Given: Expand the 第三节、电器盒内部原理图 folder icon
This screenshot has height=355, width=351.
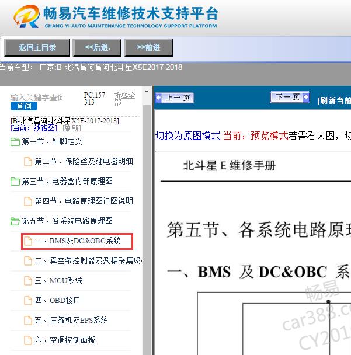Looking at the screenshot, I should (15, 182).
